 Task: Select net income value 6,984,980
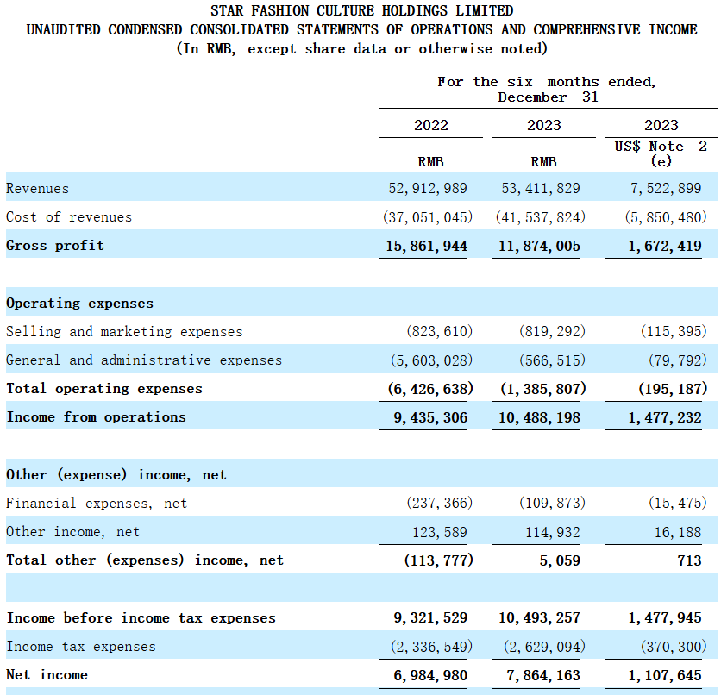(x=430, y=675)
